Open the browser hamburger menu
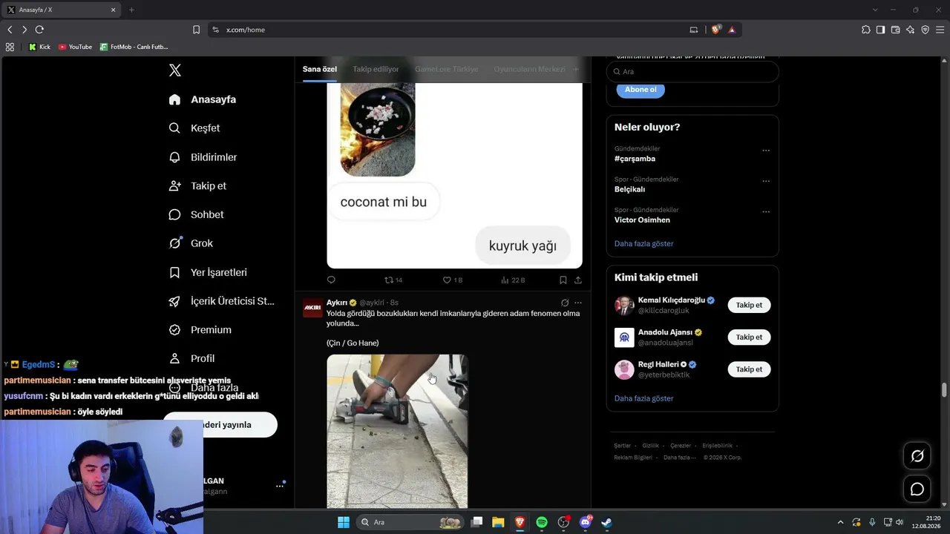The width and height of the screenshot is (950, 534). pyautogui.click(x=940, y=30)
